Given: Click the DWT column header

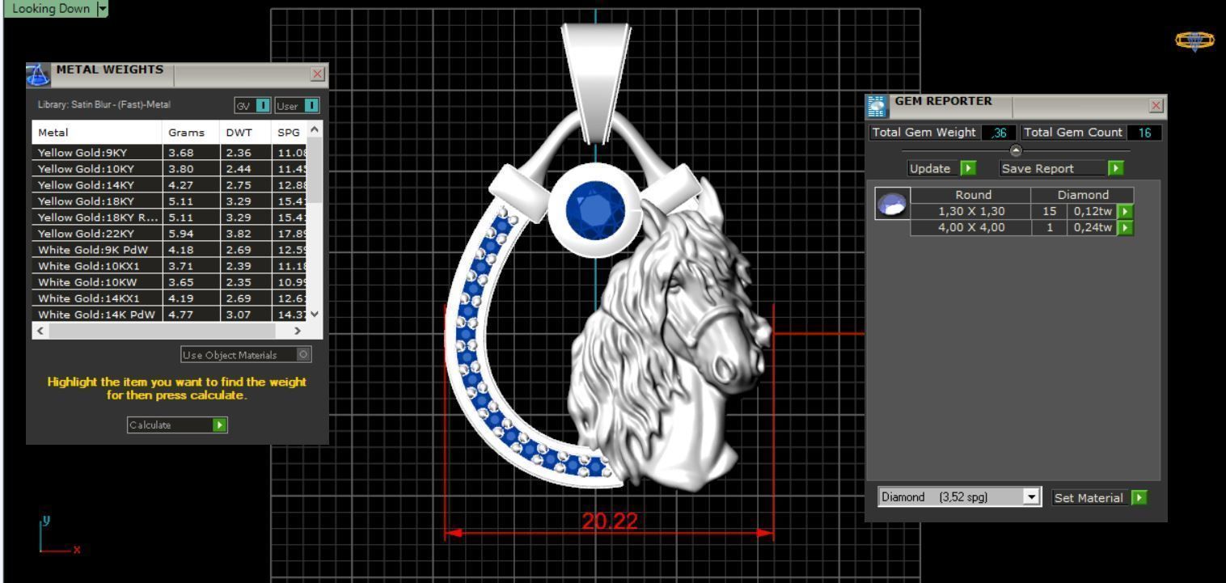Looking at the screenshot, I should 245,132.
